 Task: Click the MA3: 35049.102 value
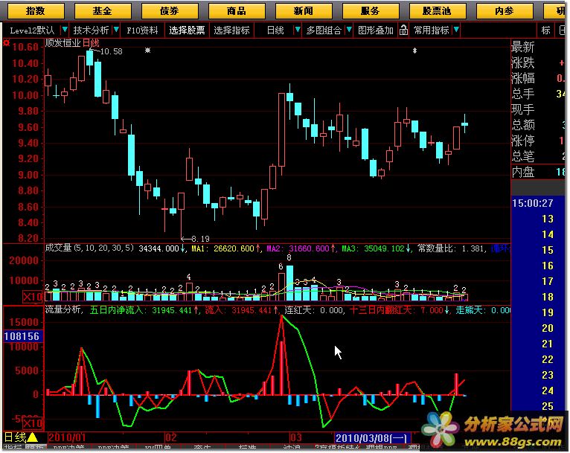tap(373, 248)
